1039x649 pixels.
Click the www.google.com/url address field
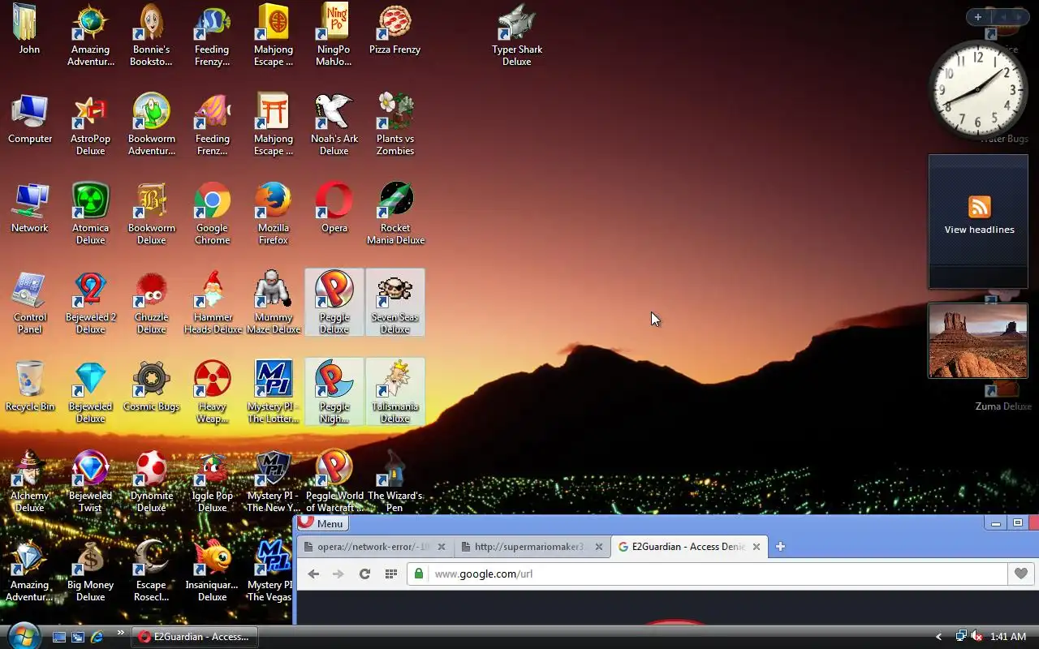point(707,574)
